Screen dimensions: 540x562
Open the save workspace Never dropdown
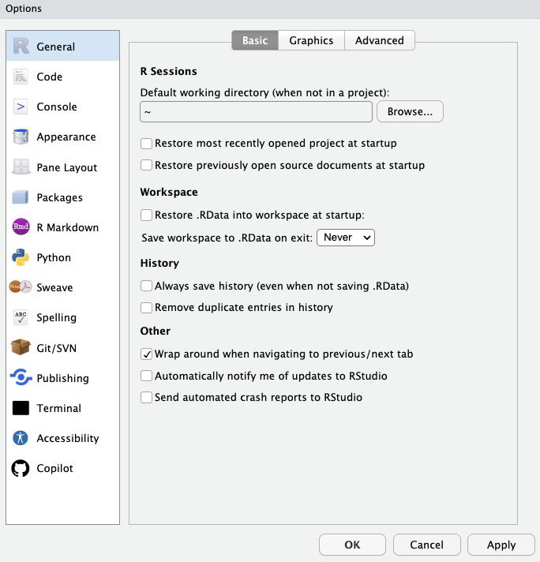click(x=345, y=237)
